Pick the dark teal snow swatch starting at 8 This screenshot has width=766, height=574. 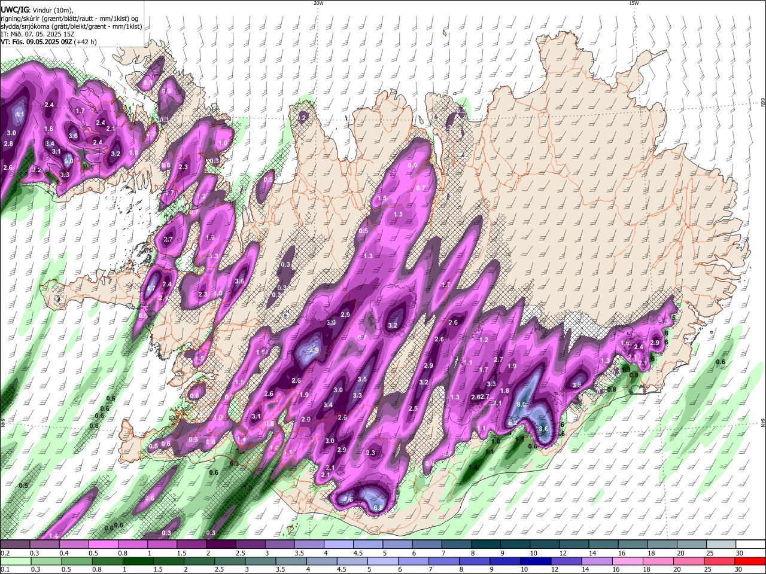click(486, 545)
